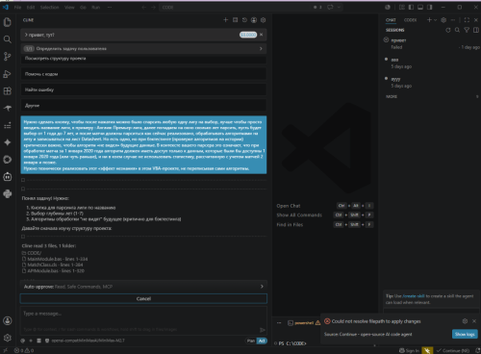481x354 pixels.
Task: Expand the Auto-approve settings row
Action: 143,287
